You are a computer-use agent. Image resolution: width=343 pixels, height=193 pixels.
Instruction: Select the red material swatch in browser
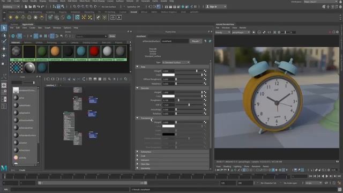tap(94, 51)
